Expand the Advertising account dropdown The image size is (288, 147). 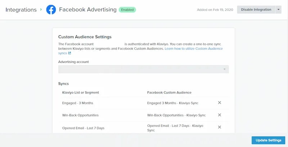coord(143,69)
